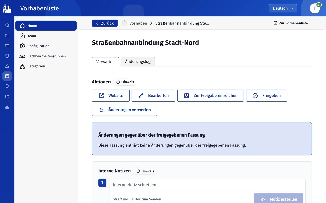Screen dimensions: 326x203
Task: Open Team in the navigation menu
Action: (x=46, y=36)
